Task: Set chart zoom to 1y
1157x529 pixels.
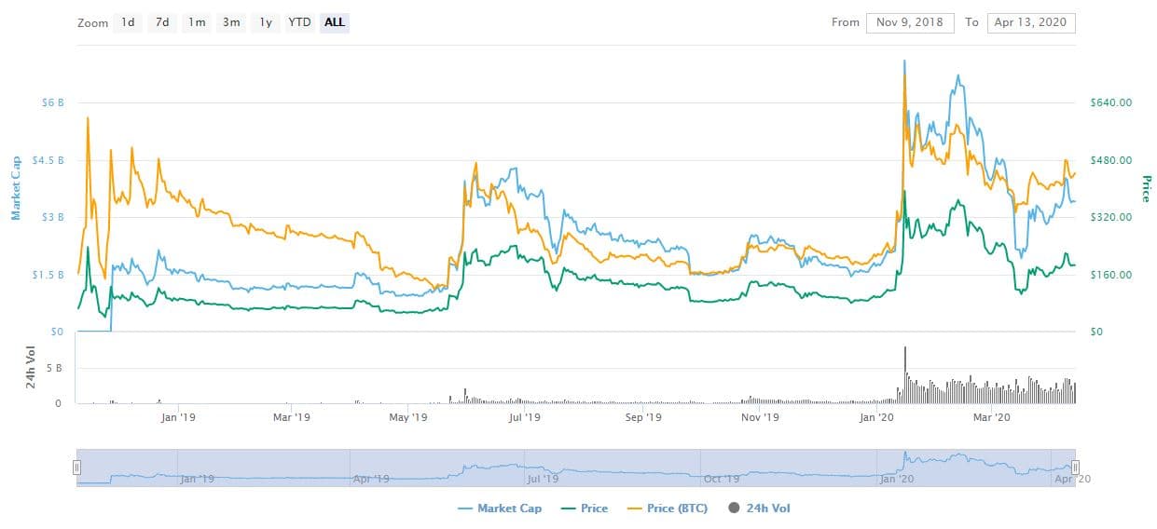Action: (265, 22)
